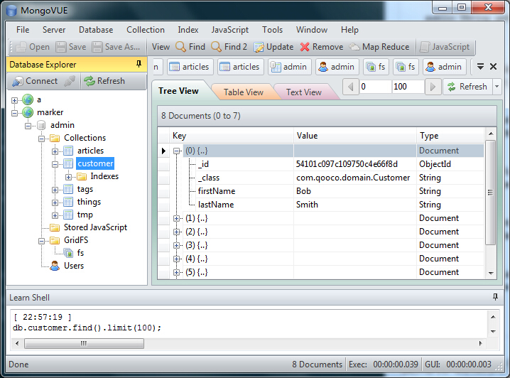Collapse the marker server node

(x=14, y=113)
